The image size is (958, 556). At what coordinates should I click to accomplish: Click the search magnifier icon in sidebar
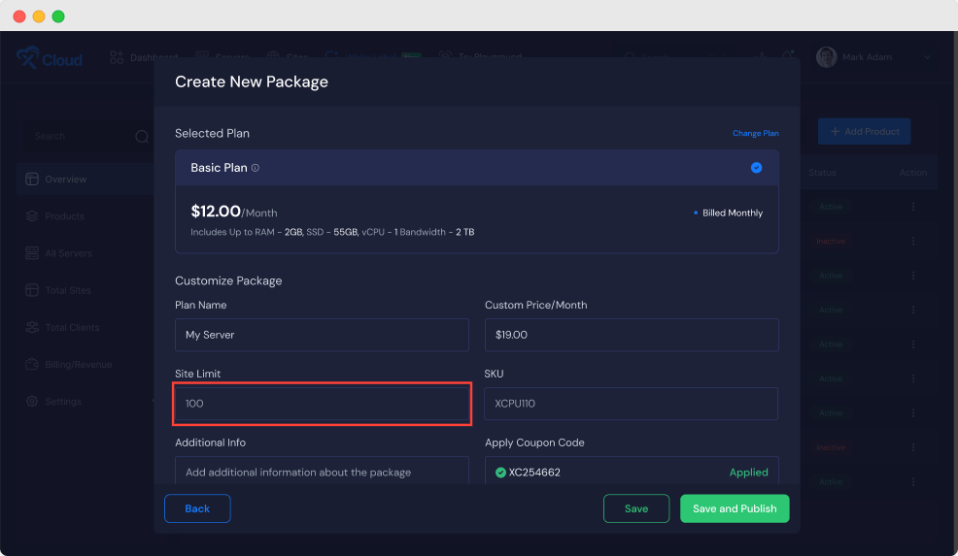(x=142, y=137)
